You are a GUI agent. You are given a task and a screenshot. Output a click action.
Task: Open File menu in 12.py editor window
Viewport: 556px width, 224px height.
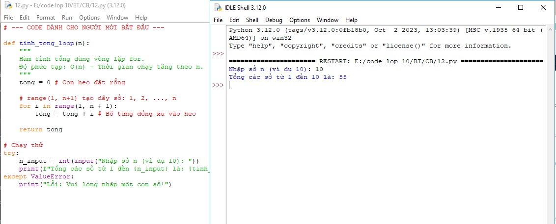click(x=8, y=17)
